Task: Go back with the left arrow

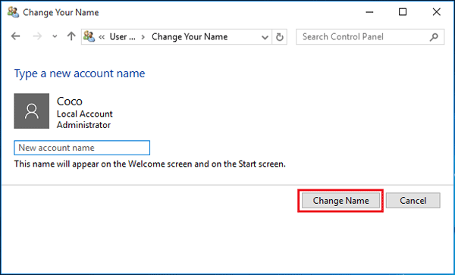Action: 16,36
